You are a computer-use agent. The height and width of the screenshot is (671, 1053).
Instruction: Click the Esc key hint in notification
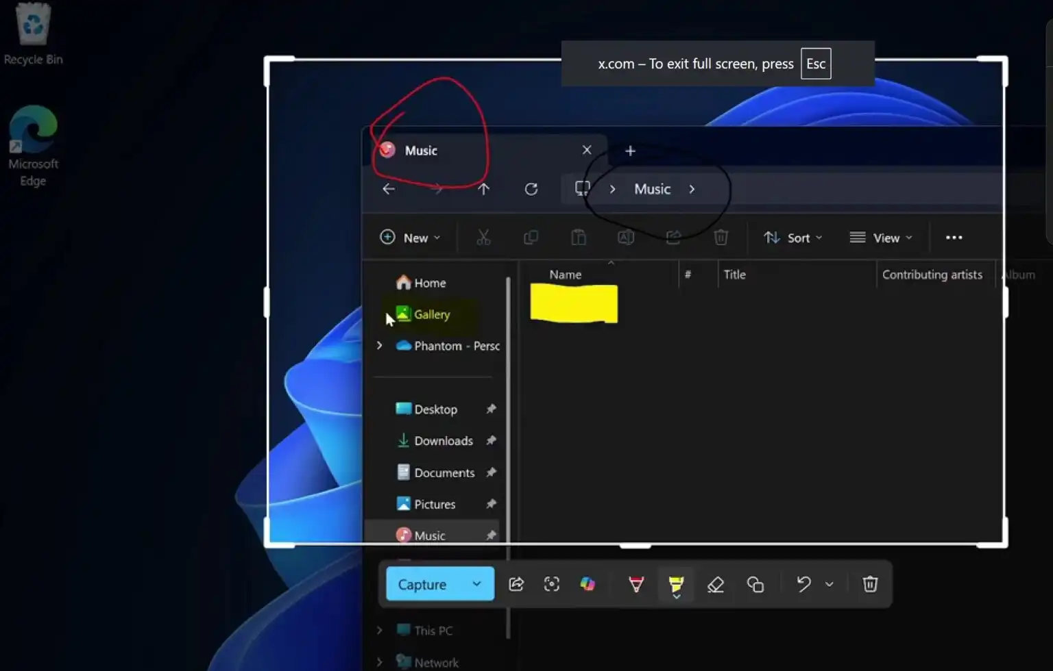click(x=816, y=63)
